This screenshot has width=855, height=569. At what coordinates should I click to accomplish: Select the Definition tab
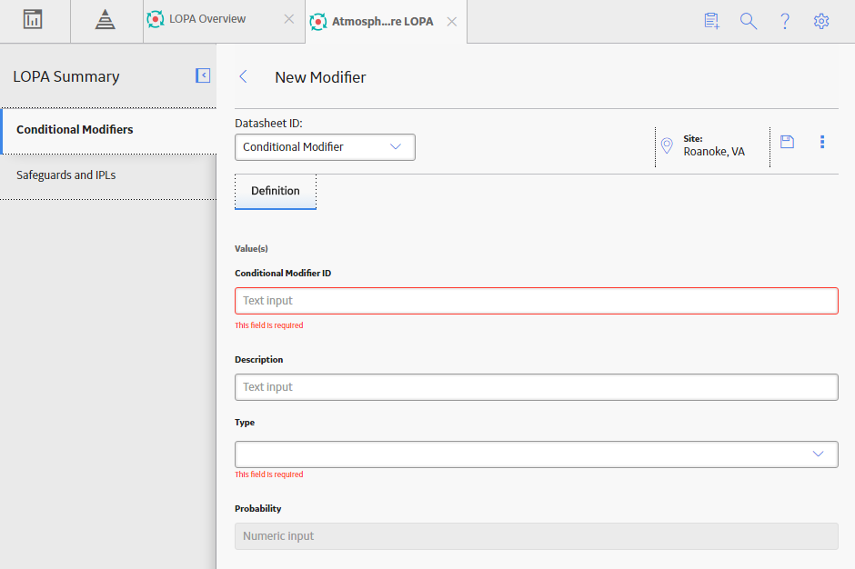[x=276, y=191]
